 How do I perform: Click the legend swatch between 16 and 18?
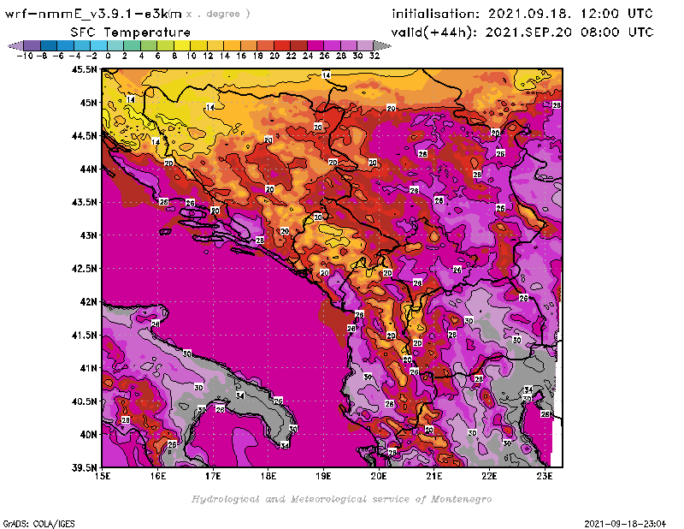[x=249, y=45]
